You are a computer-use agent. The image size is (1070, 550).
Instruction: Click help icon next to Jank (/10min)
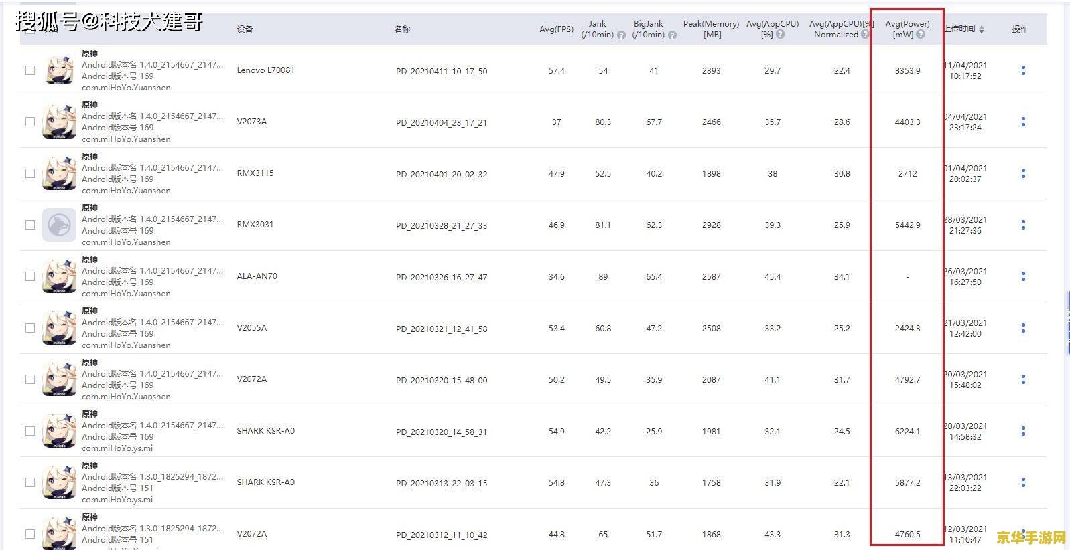tap(621, 35)
